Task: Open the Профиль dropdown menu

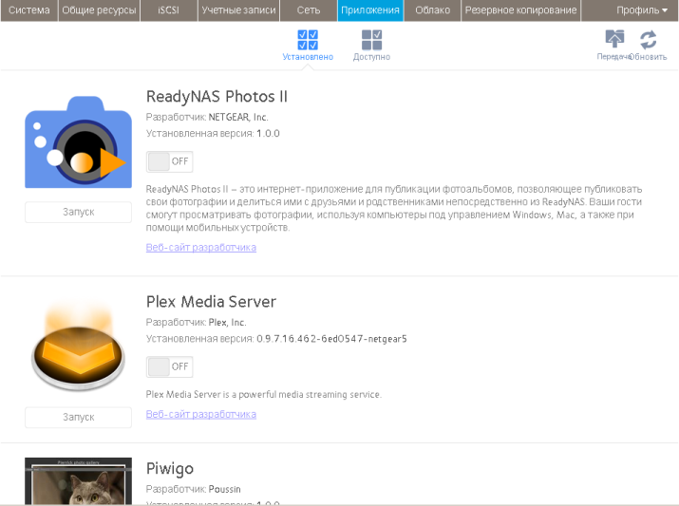Action: (x=642, y=10)
